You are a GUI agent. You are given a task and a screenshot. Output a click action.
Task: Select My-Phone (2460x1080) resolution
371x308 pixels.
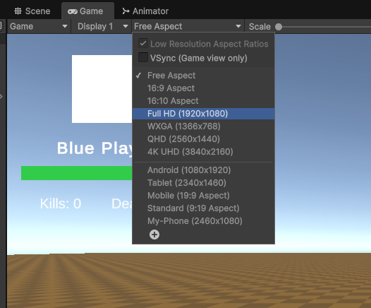tap(203, 221)
